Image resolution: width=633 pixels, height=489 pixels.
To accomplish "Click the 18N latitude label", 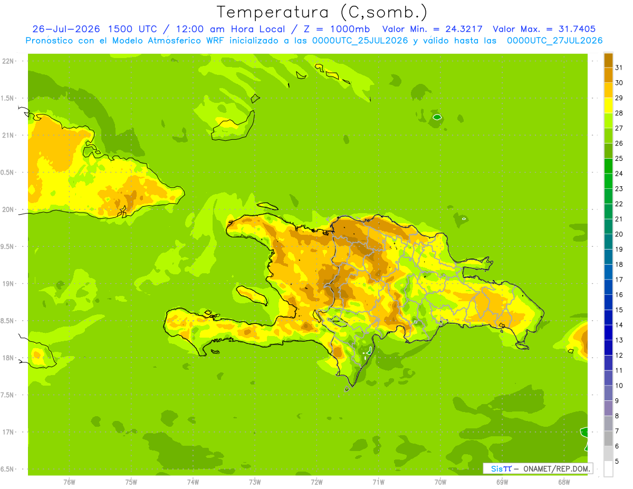I will [8, 358].
